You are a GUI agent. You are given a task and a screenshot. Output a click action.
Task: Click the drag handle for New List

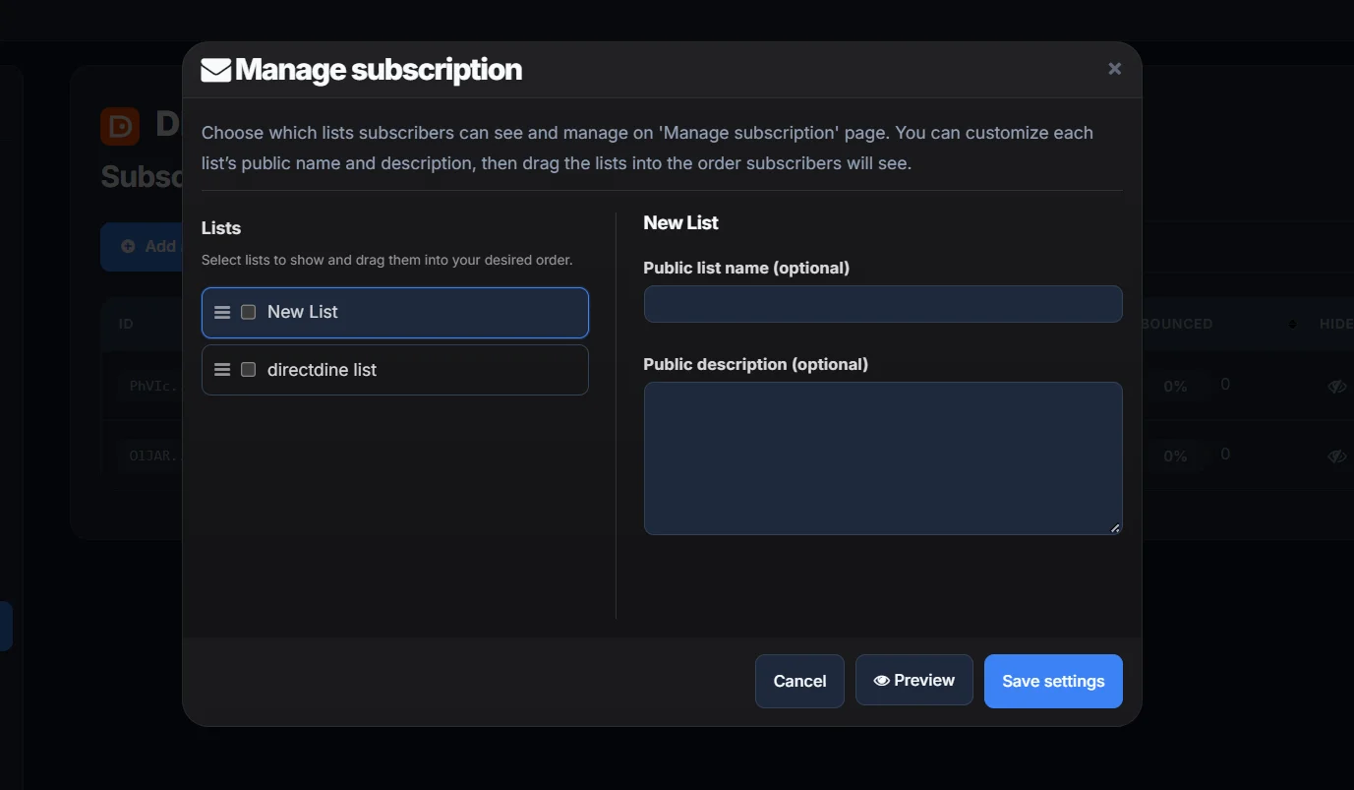(222, 312)
